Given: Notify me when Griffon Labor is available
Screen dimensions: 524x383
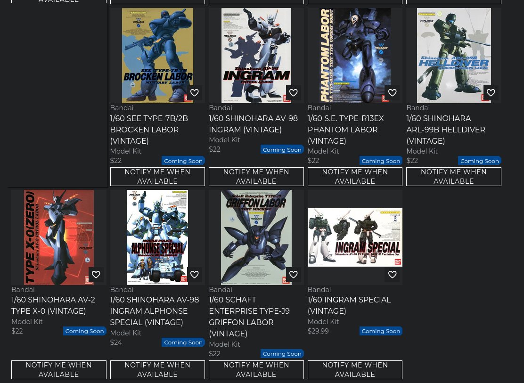Looking at the screenshot, I should click(256, 370).
